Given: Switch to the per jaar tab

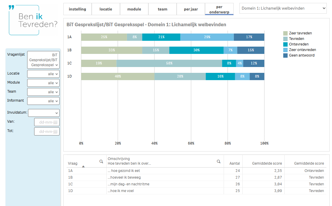Looking at the screenshot, I should (191, 9).
